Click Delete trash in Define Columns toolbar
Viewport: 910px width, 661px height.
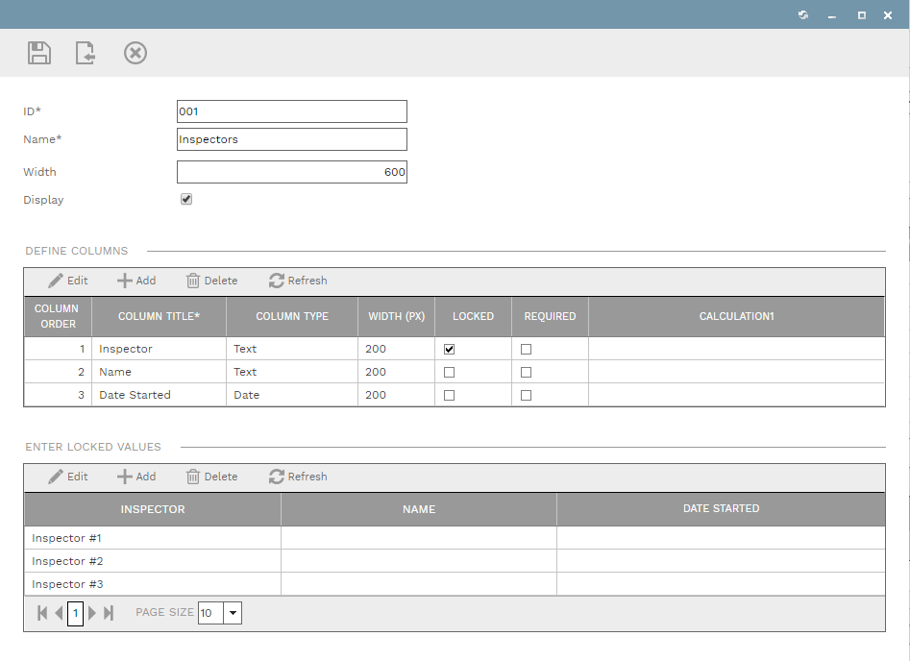211,281
